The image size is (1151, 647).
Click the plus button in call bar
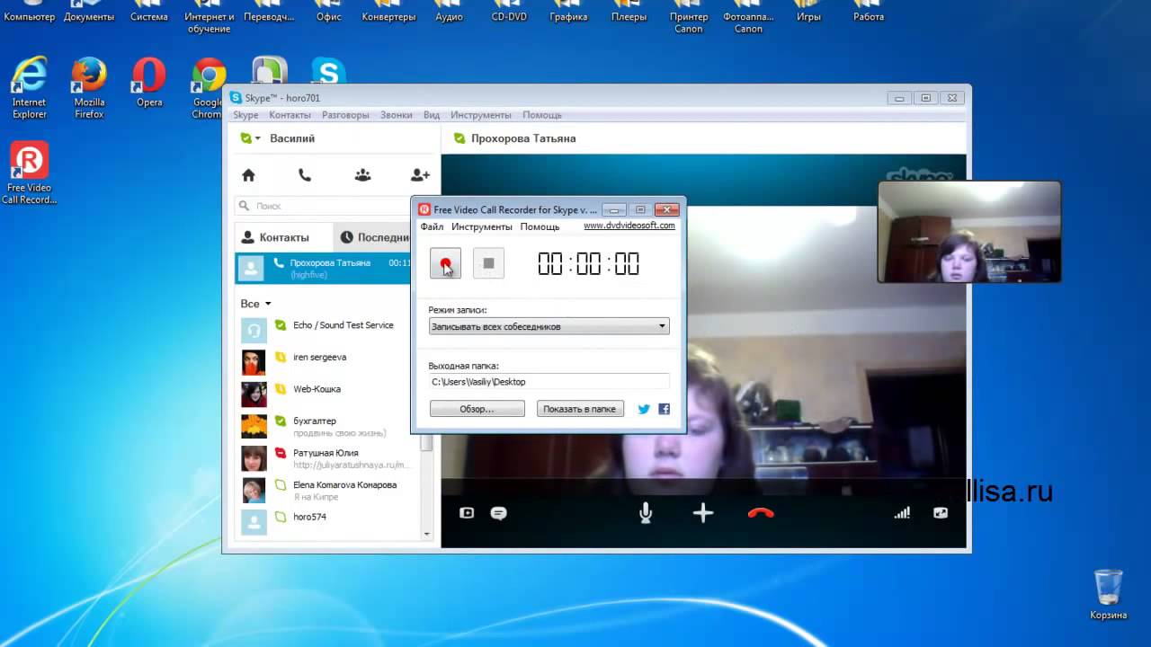[x=703, y=513]
